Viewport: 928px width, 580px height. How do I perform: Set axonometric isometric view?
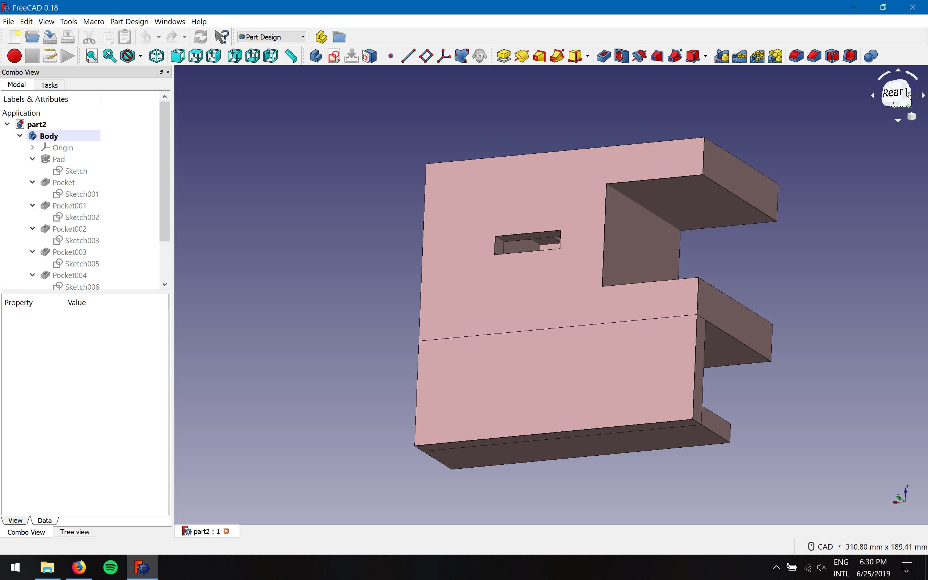point(157,56)
